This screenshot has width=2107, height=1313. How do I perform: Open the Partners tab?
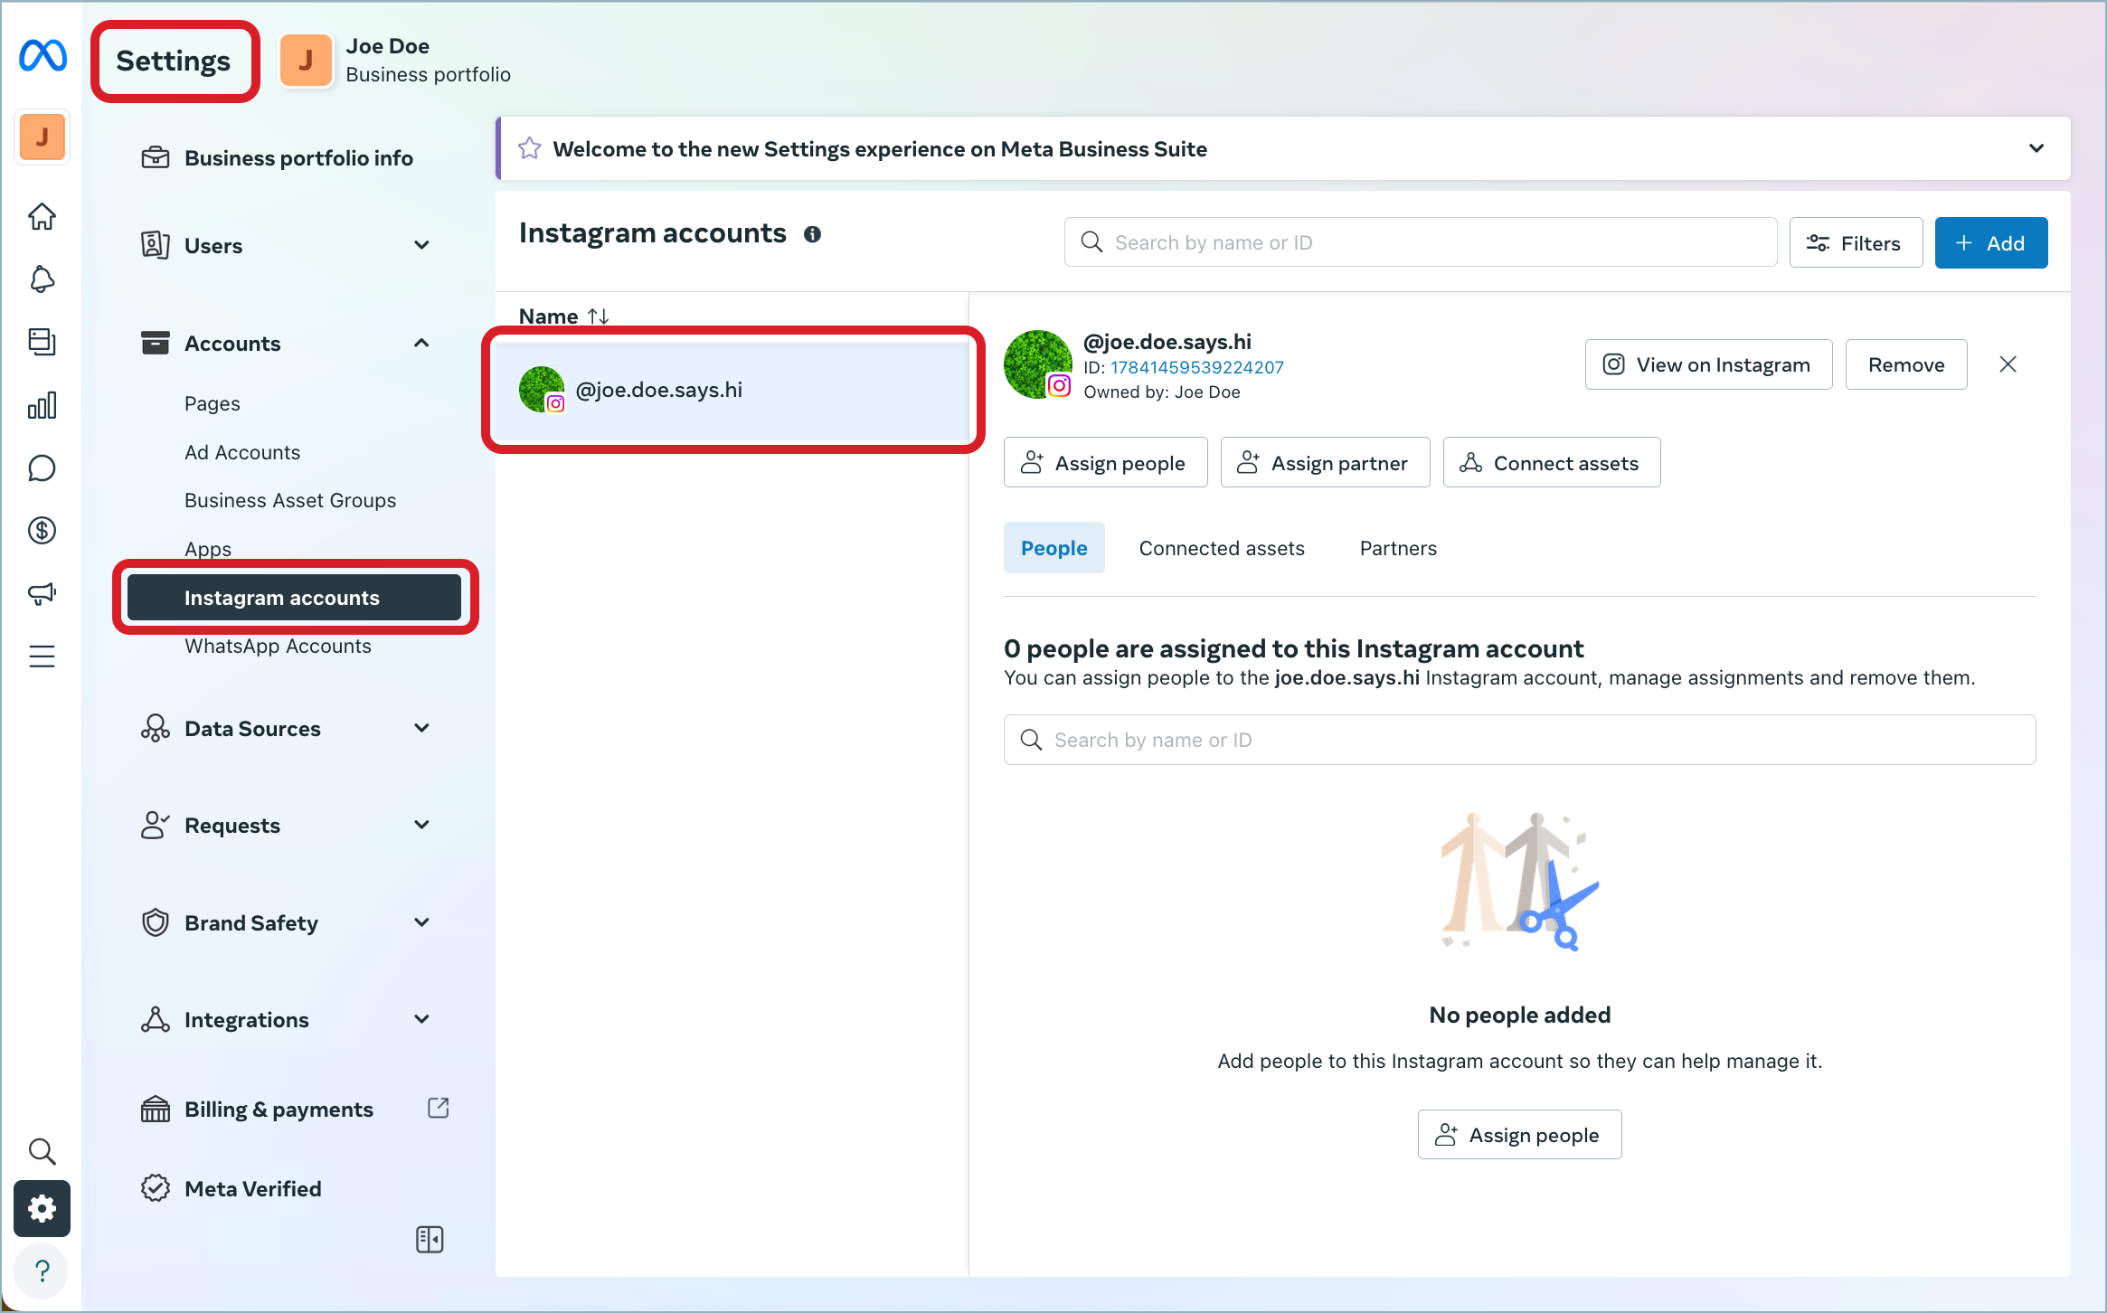1397,548
